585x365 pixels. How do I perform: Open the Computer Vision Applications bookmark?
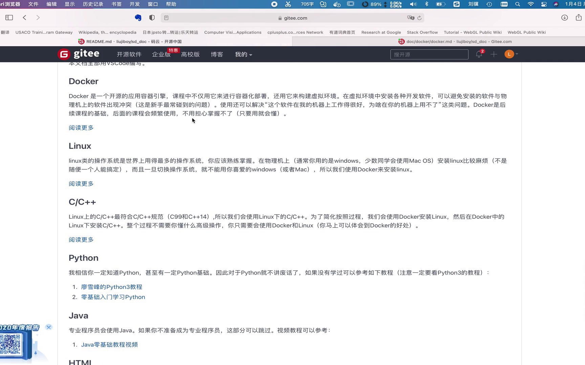pos(233,32)
